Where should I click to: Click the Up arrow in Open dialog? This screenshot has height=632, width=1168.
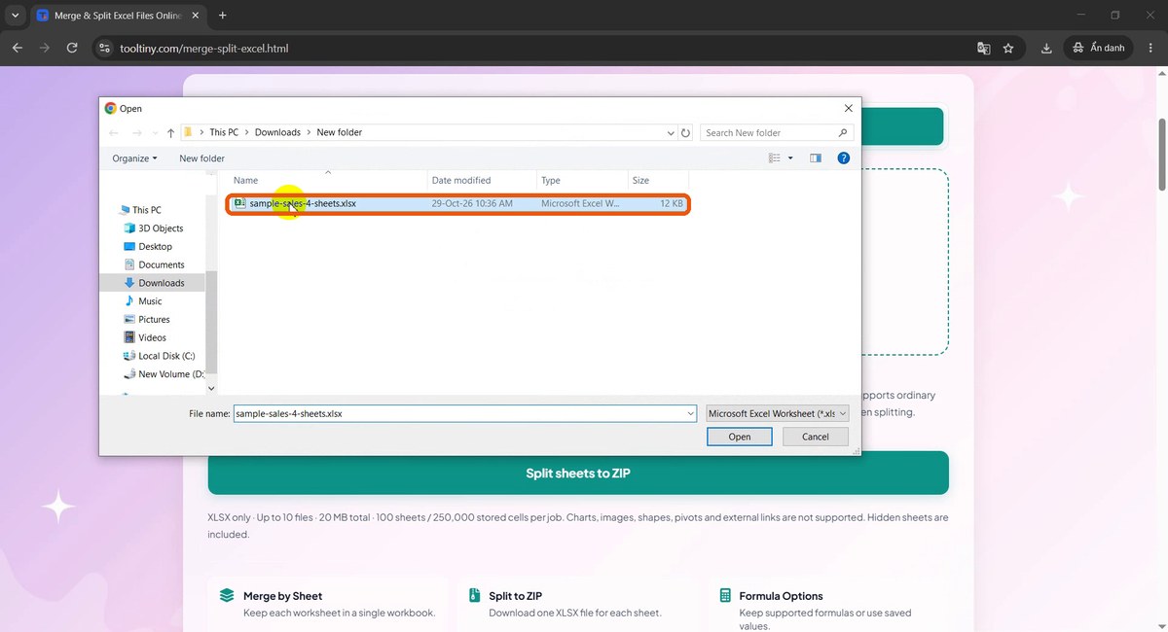170,132
